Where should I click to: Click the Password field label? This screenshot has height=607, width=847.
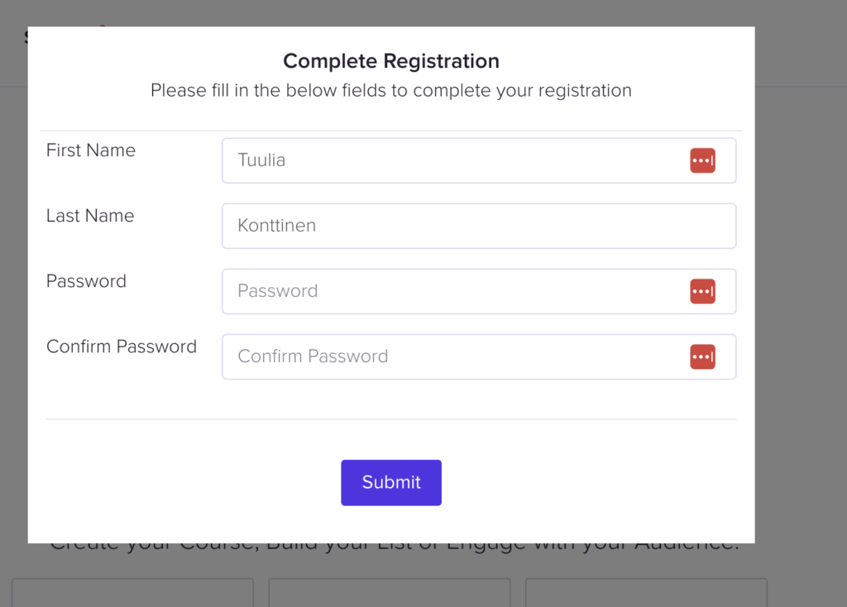pos(86,281)
